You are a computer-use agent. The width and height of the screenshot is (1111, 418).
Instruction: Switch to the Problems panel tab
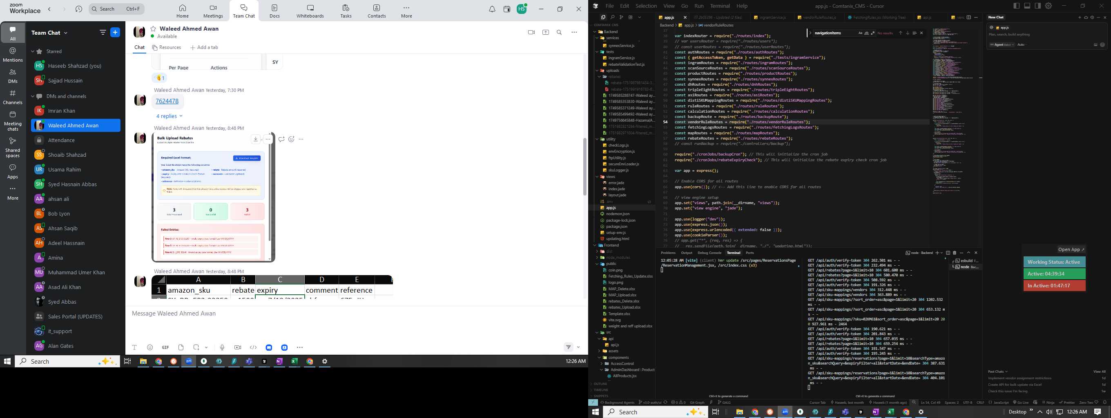[668, 253]
